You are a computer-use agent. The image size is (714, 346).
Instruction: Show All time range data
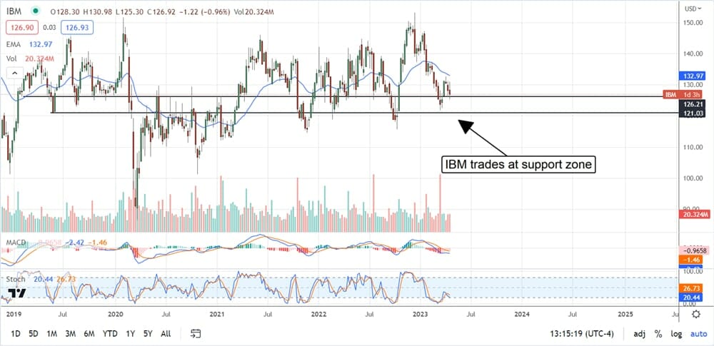166,334
